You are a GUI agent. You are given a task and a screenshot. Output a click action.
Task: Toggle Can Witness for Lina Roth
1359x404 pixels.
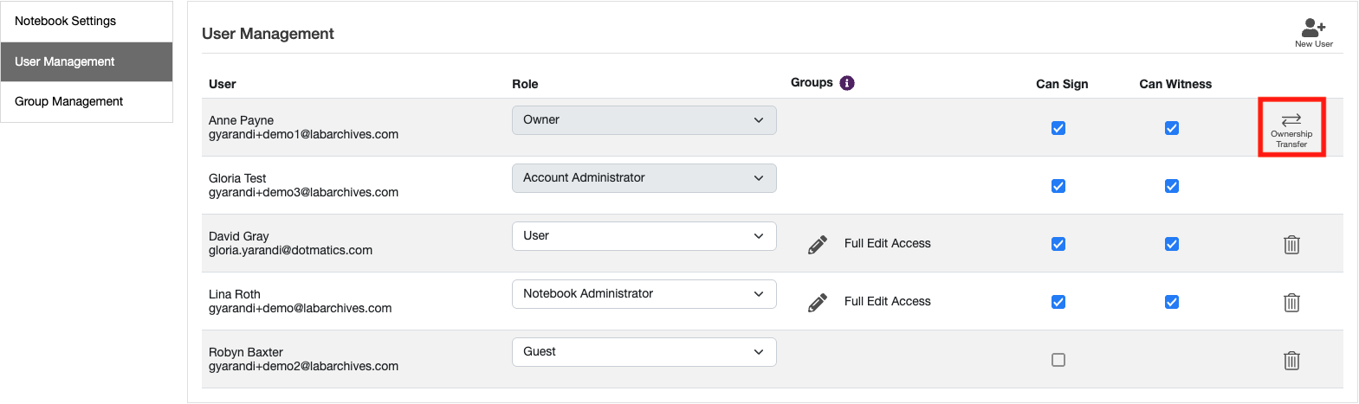coord(1172,302)
